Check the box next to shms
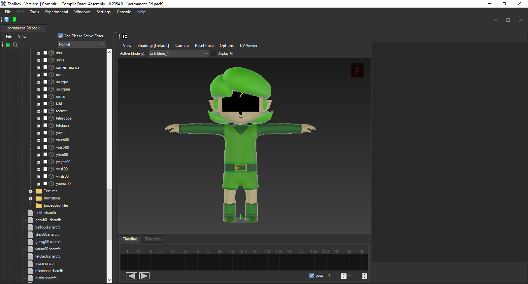 click(46, 60)
